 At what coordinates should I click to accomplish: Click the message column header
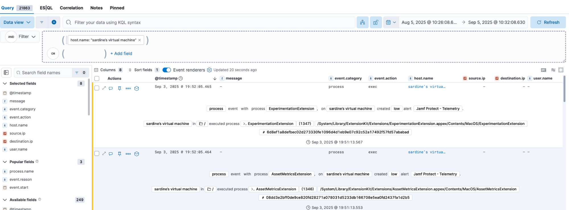tap(234, 78)
